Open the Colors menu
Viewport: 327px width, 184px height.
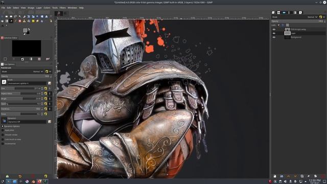tap(47, 8)
